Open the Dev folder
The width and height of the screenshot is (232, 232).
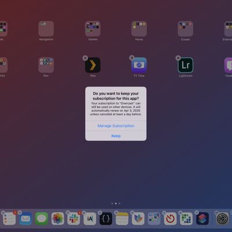pos(46,65)
